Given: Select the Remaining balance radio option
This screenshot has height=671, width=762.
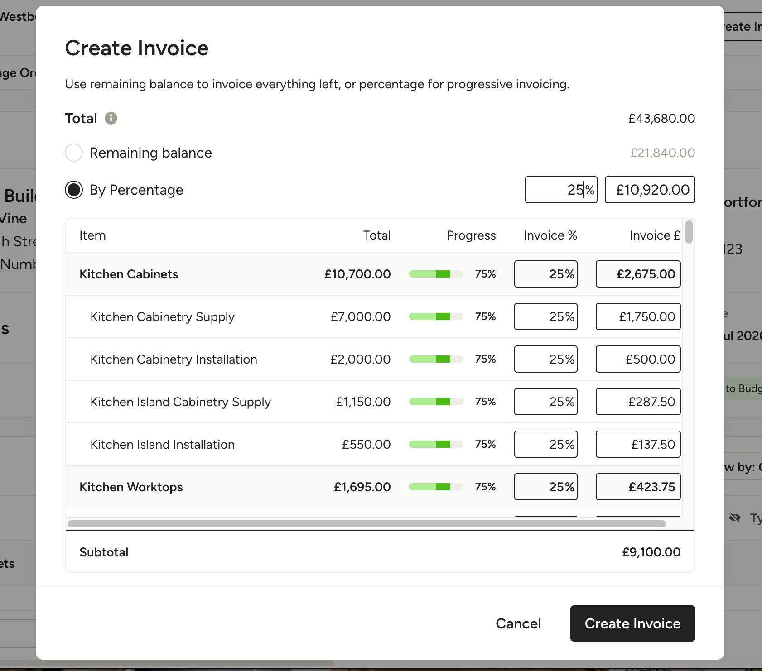Looking at the screenshot, I should 74,153.
